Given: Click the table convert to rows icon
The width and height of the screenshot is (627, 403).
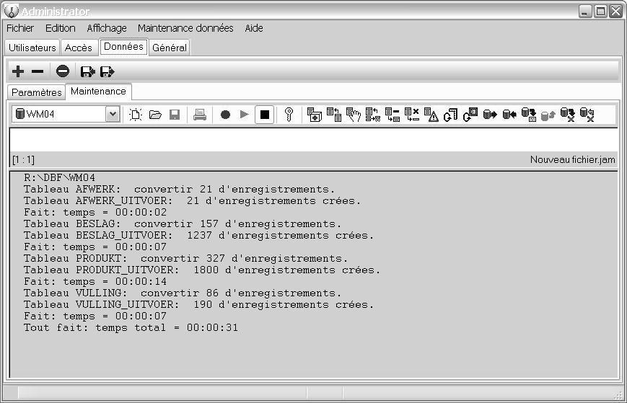Looking at the screenshot, I should [373, 115].
